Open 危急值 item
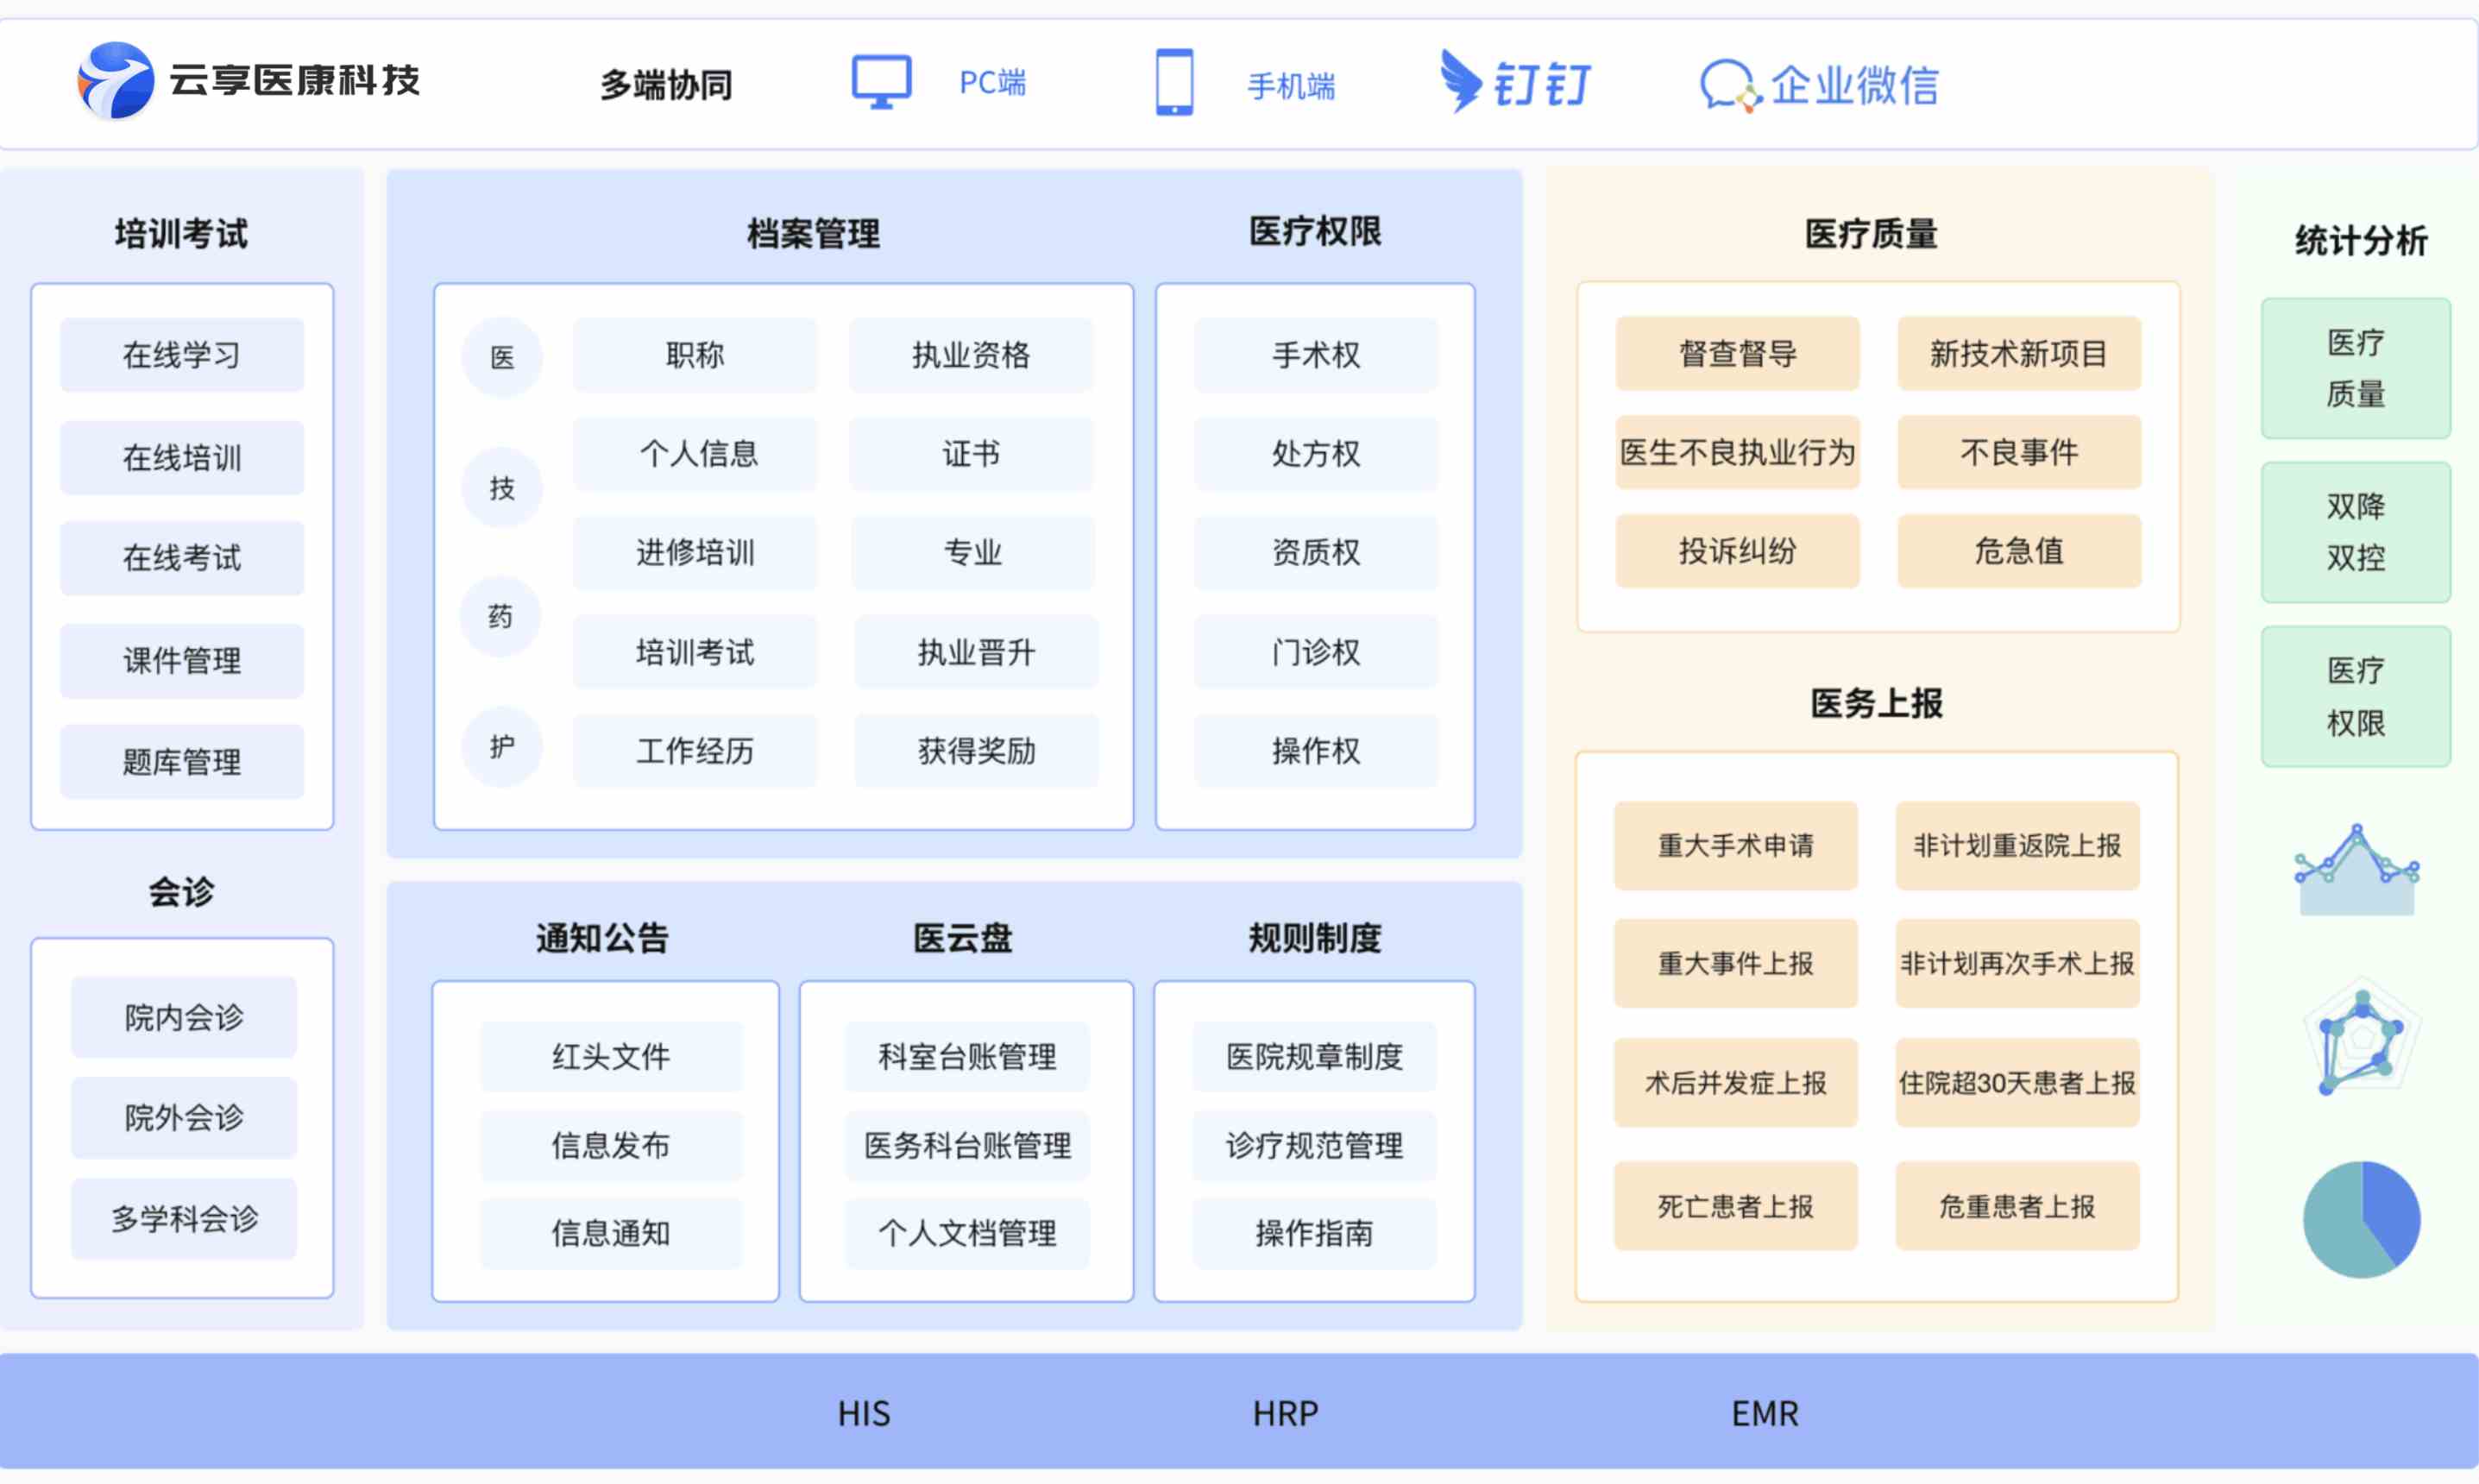This screenshot has height=1484, width=2479. tap(2019, 551)
